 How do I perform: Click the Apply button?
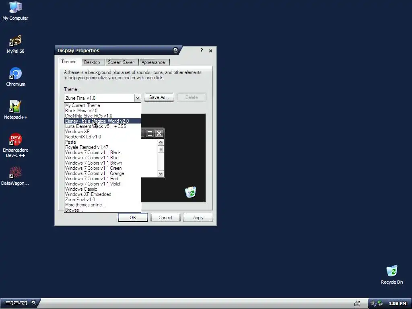198,218
